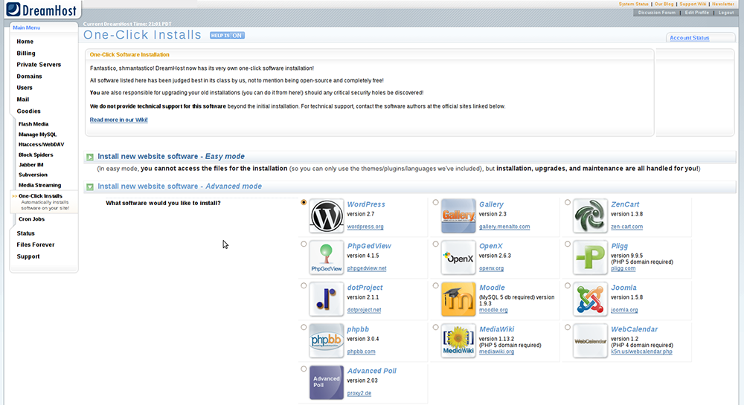Follow the Read more in our Wiki link

pyautogui.click(x=118, y=120)
